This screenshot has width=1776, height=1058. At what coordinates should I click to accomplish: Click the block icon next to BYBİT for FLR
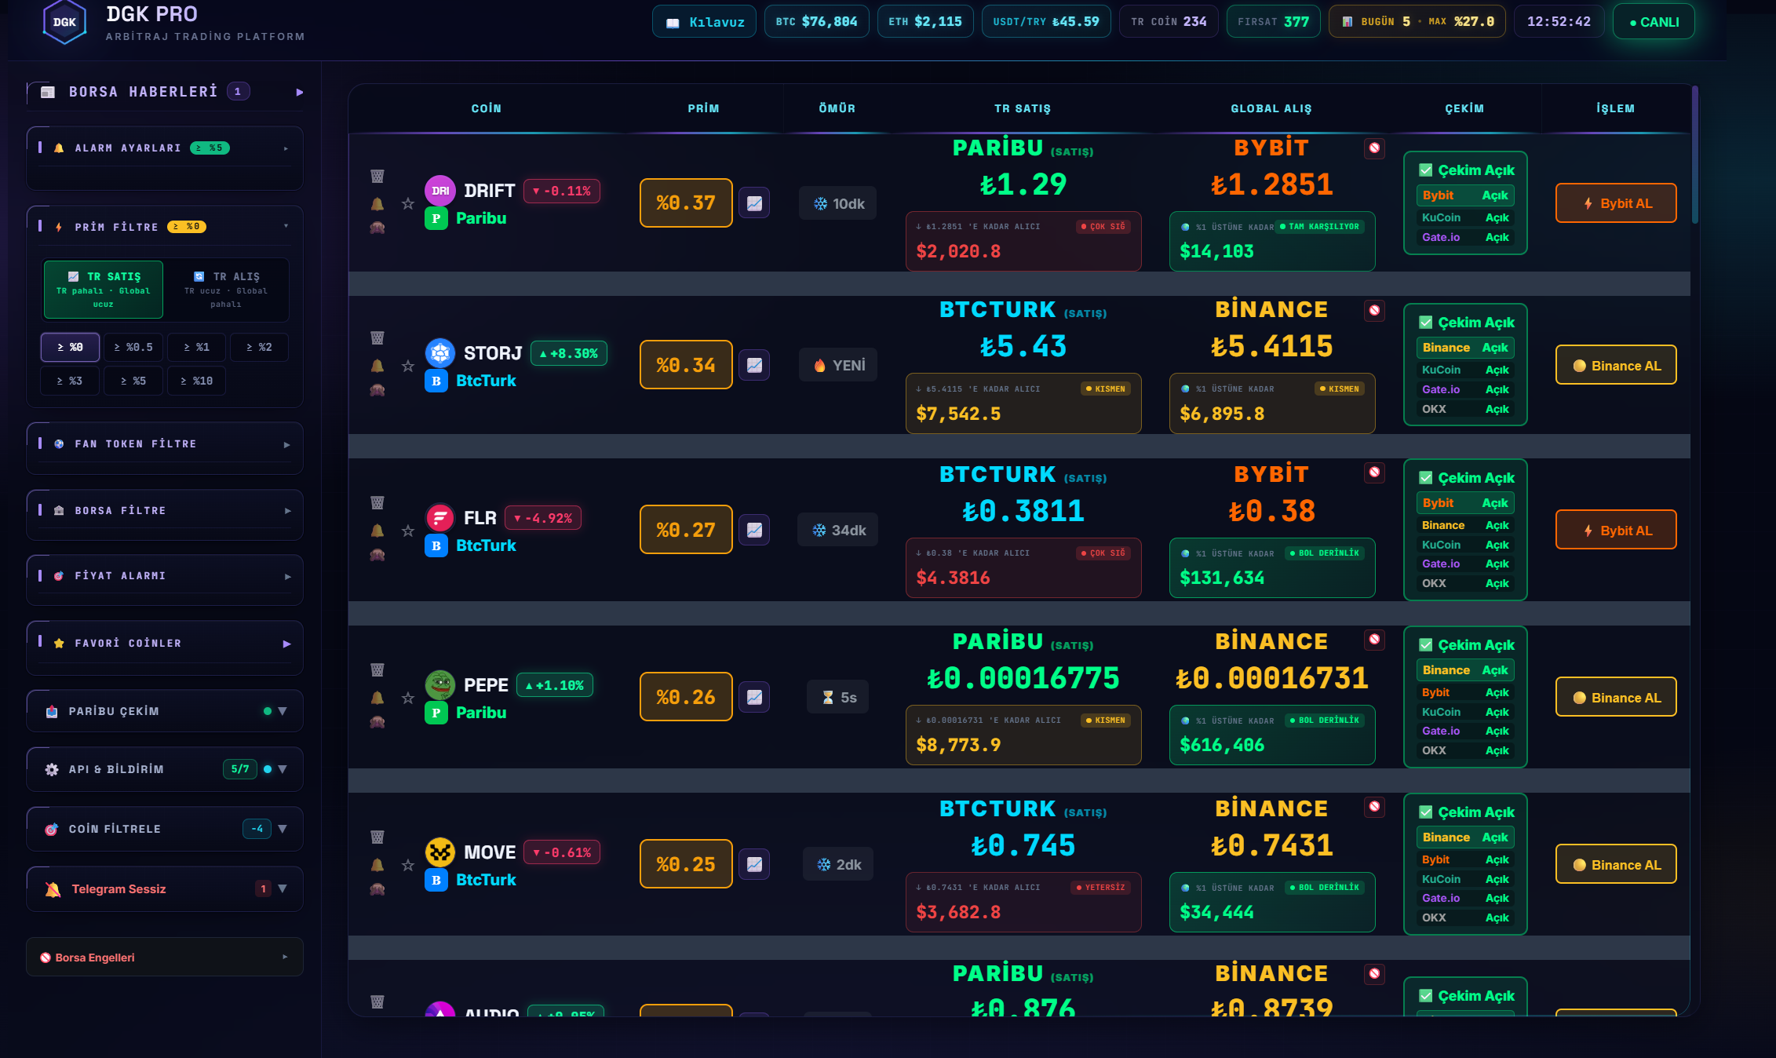(x=1374, y=472)
